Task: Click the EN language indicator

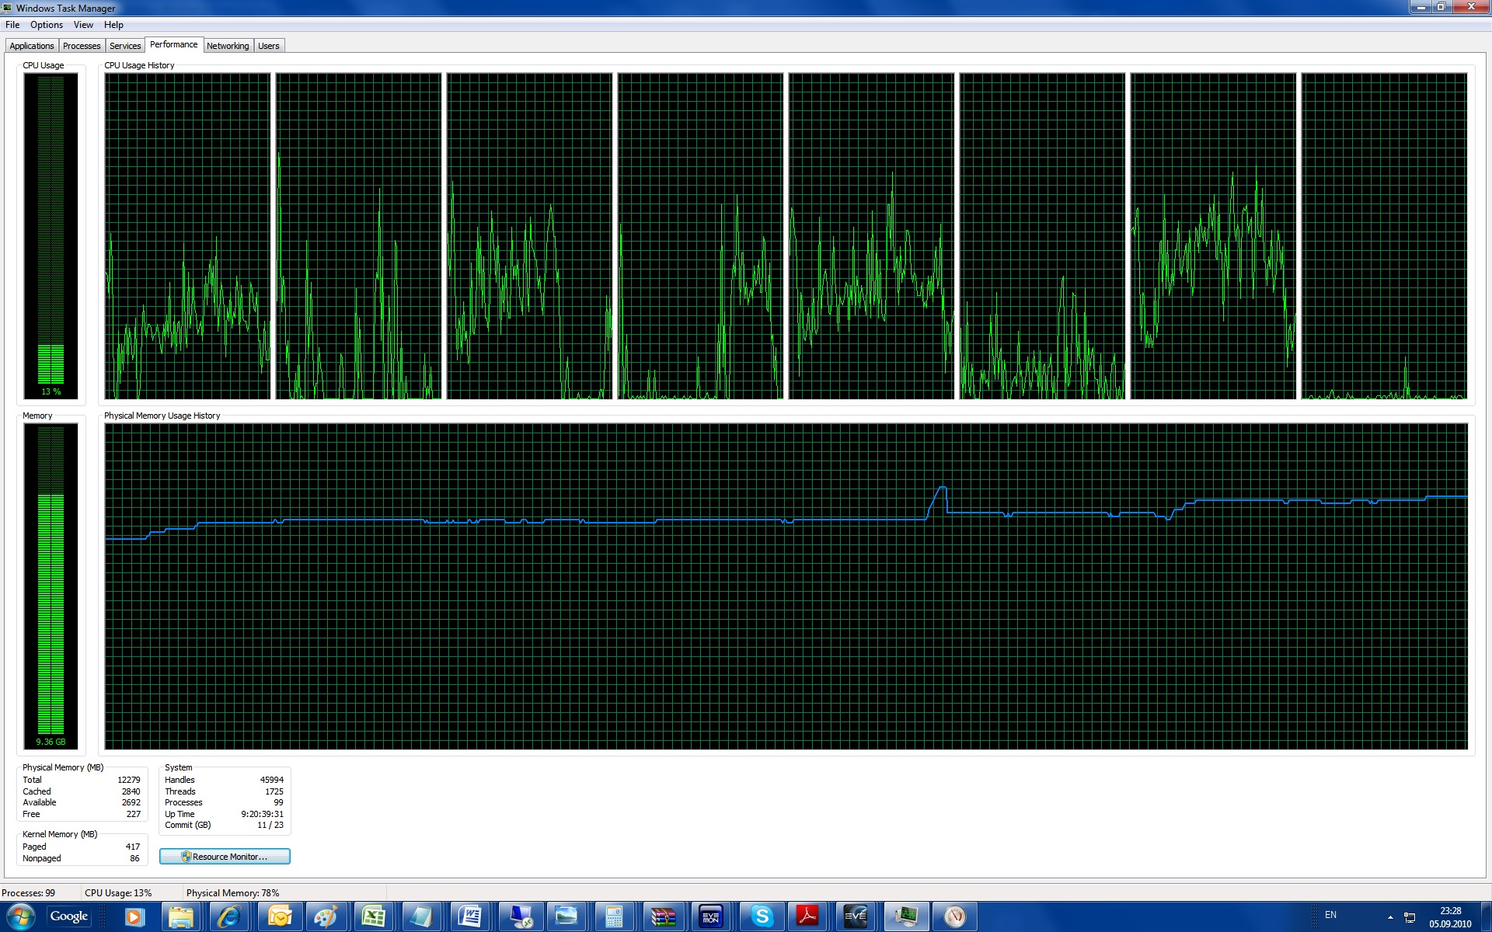Action: (1330, 915)
